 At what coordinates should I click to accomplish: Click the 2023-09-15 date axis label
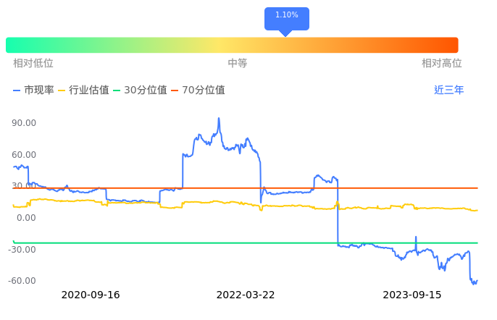(x=412, y=295)
